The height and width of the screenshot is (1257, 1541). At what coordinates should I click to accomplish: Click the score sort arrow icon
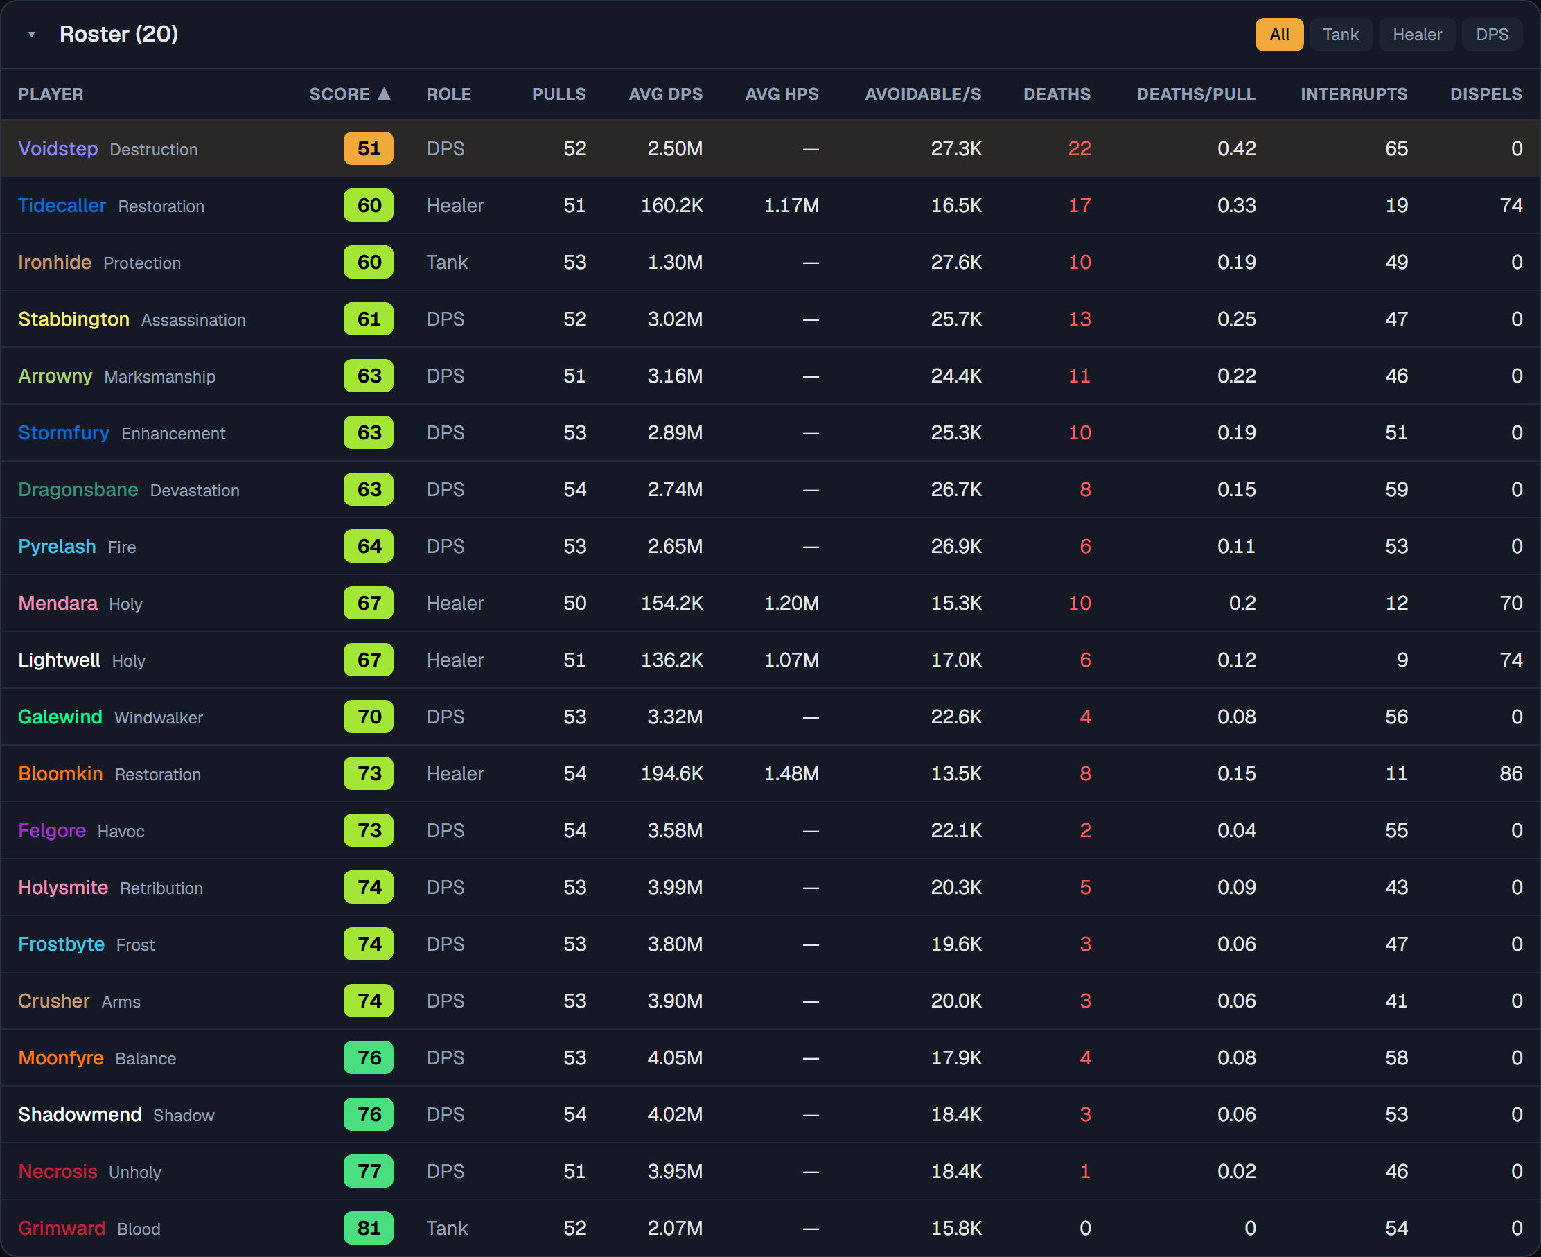point(384,94)
